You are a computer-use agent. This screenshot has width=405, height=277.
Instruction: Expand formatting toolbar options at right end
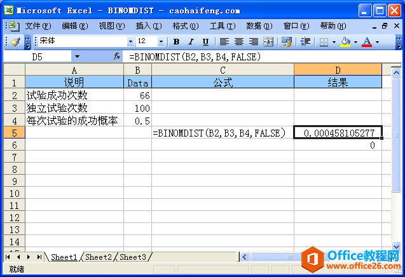(x=399, y=42)
